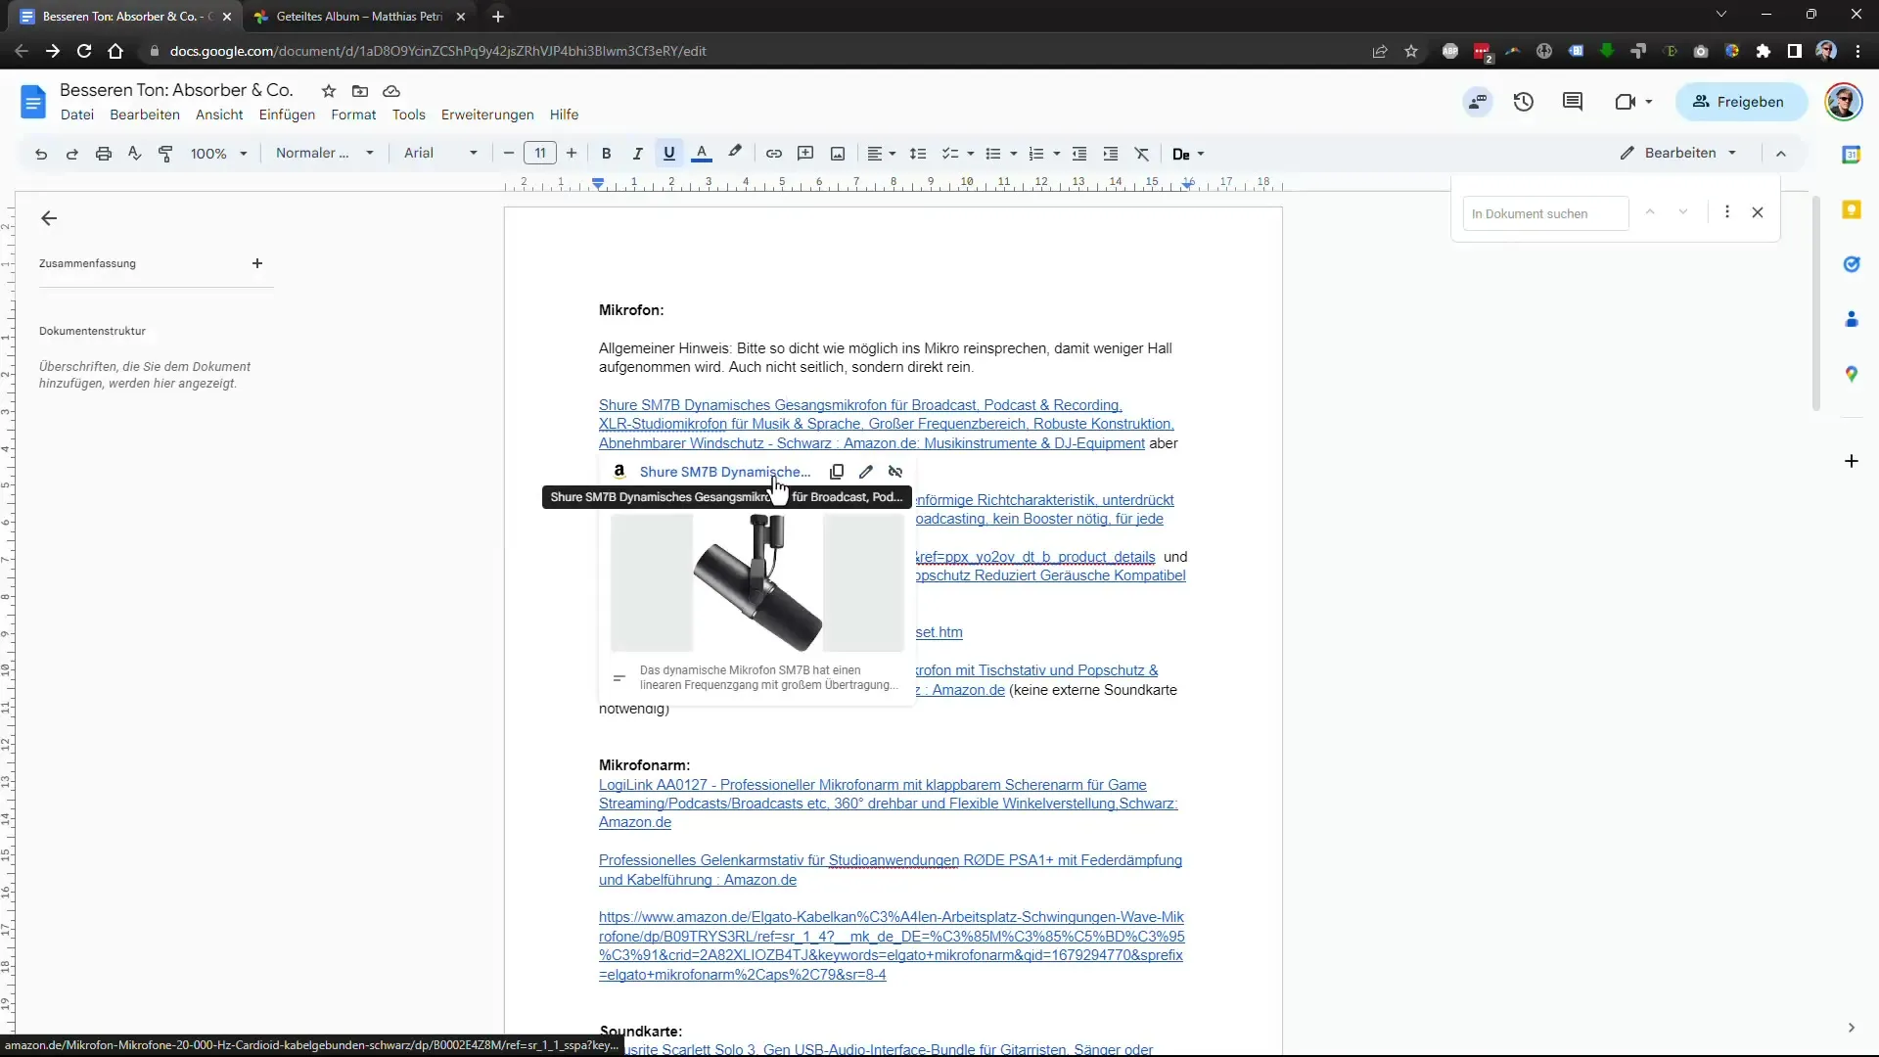Click the Einfügen menu item
Viewport: 1879px width, 1057px height.
[x=287, y=114]
